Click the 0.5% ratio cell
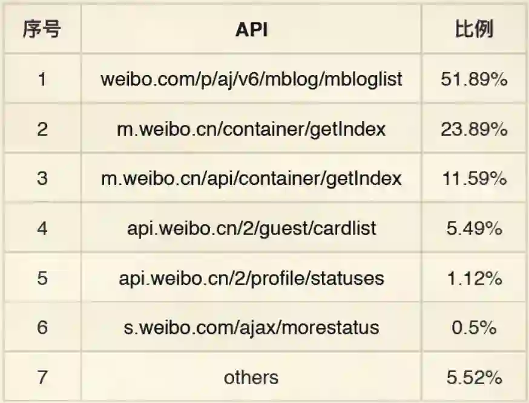 point(474,328)
